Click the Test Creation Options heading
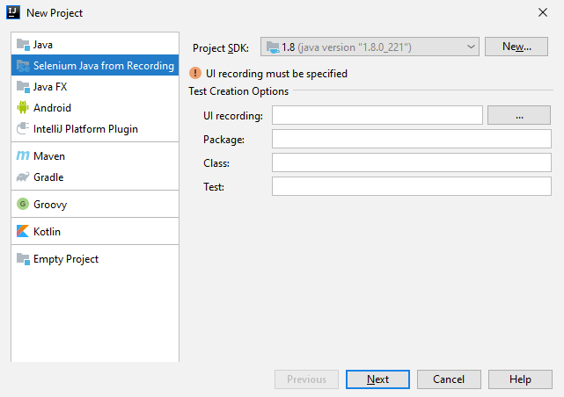Image resolution: width=564 pixels, height=397 pixels. click(238, 91)
